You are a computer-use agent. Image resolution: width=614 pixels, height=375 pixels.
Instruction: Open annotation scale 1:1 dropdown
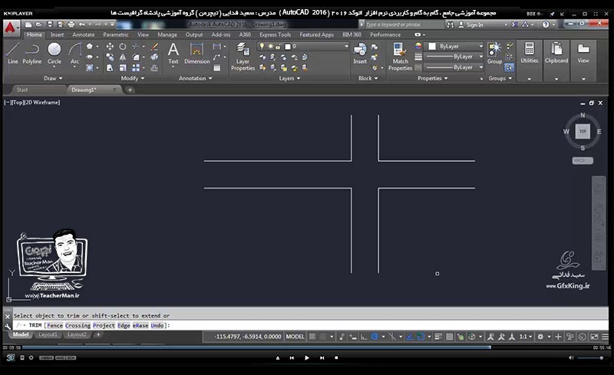coord(526,337)
